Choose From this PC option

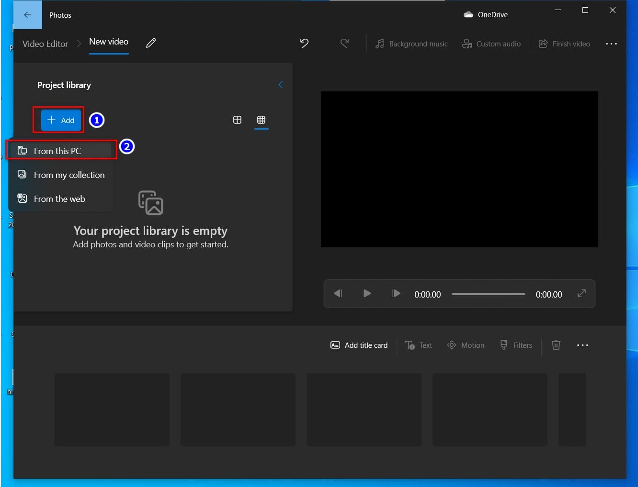61,151
